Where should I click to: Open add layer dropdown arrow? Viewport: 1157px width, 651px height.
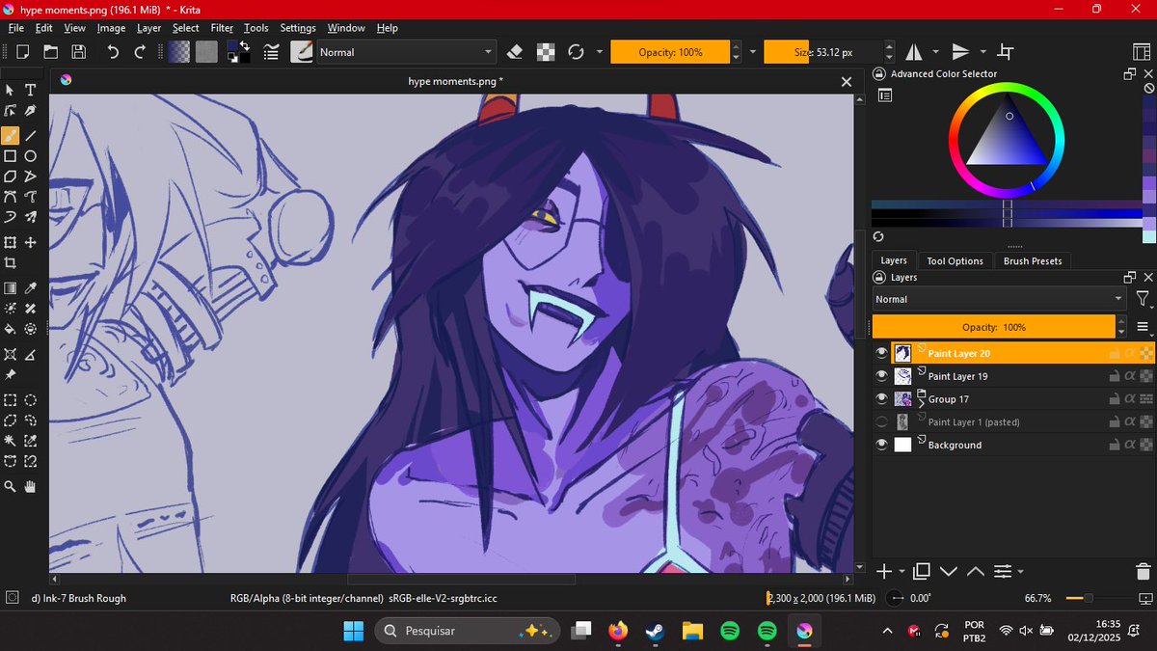(901, 572)
